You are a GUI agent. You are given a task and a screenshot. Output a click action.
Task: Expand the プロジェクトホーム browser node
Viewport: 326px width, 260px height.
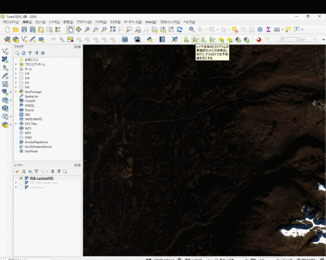pos(16,64)
